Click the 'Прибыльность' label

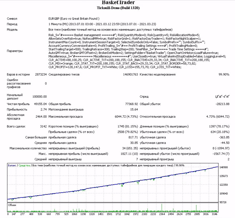[x=17, y=110]
